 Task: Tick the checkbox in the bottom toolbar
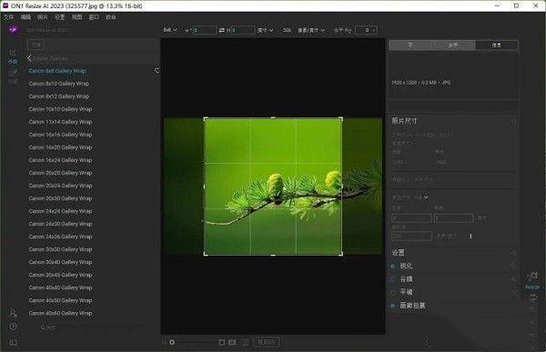221,342
